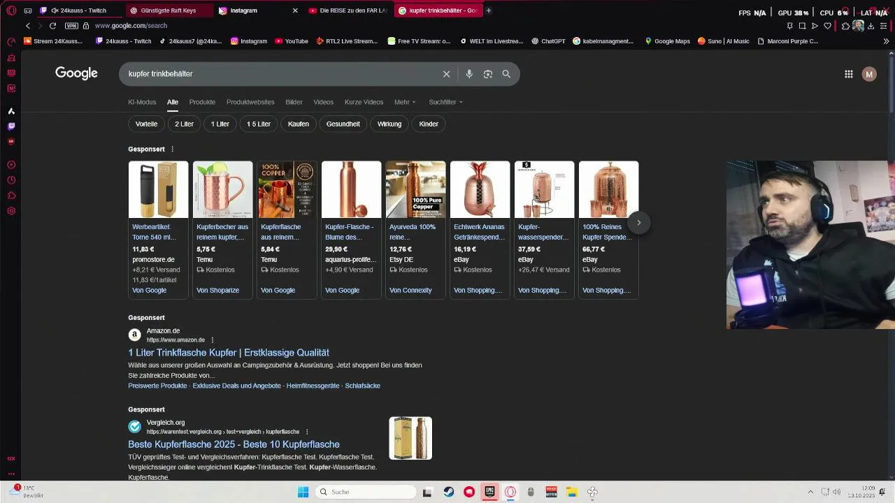Open the Echtwerk Ananas product image

pos(480,189)
